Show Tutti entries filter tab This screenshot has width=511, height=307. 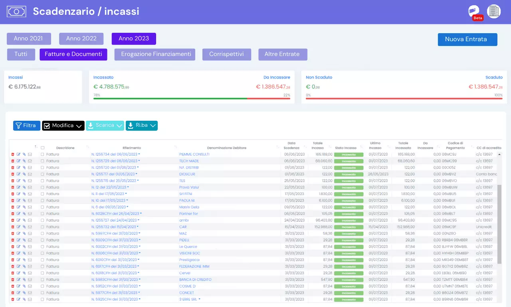(x=21, y=54)
